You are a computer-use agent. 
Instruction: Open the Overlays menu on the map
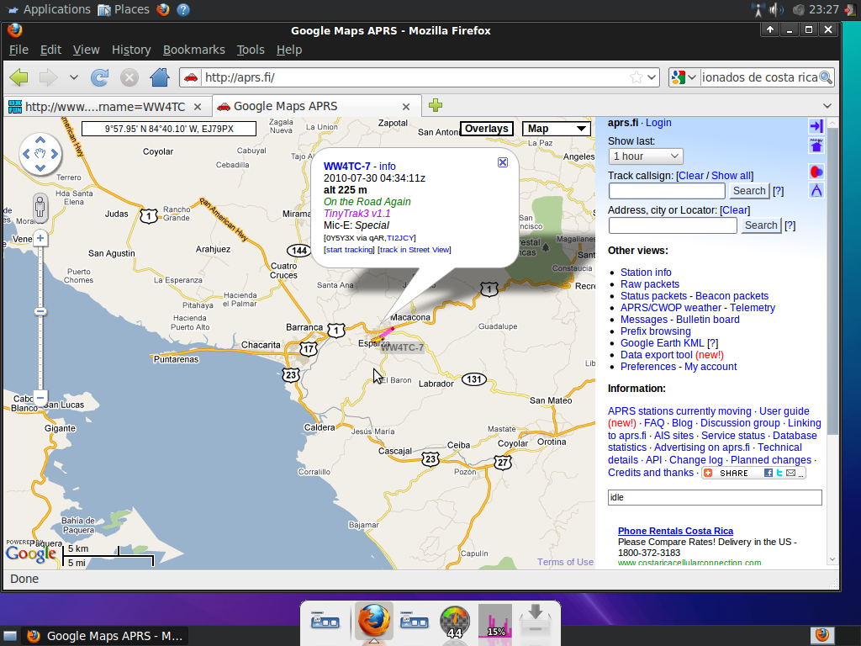click(x=487, y=129)
